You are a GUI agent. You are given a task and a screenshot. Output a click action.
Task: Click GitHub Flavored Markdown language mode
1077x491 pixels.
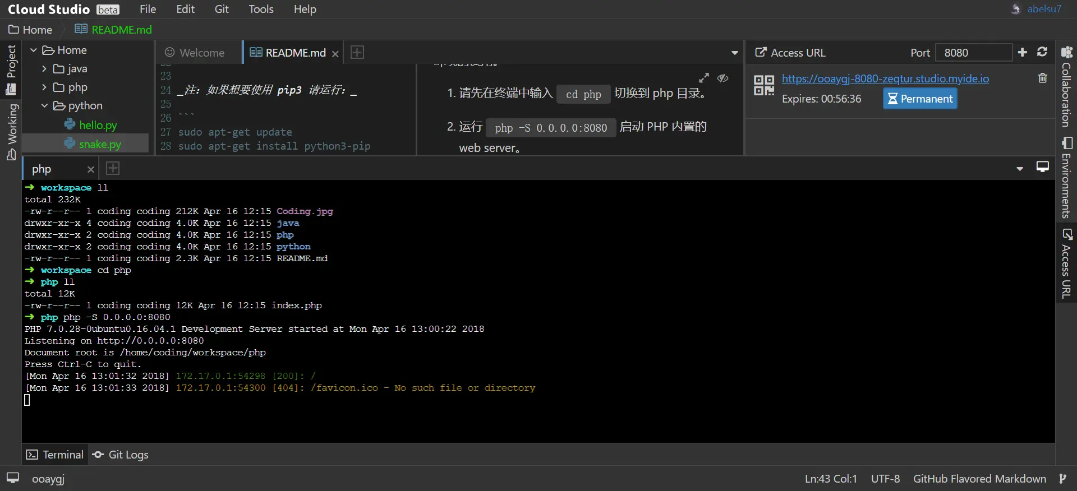pos(979,479)
